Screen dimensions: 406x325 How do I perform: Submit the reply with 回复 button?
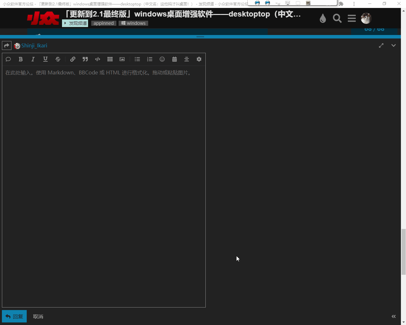coord(14,316)
